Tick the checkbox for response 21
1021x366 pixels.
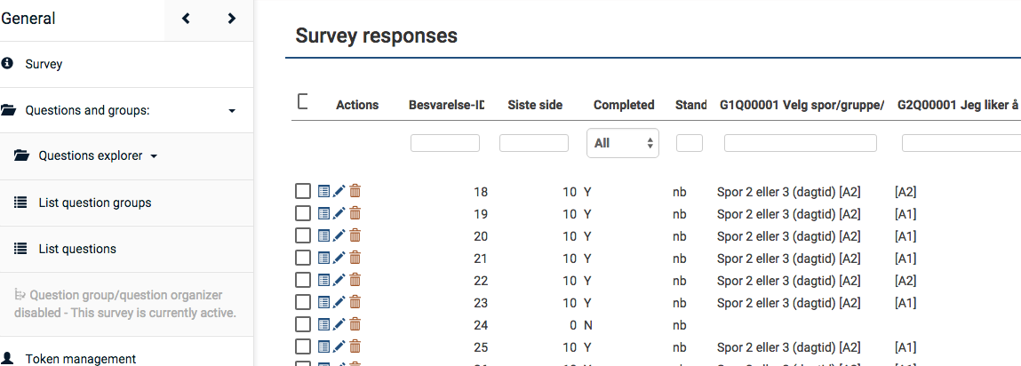pyautogui.click(x=303, y=258)
